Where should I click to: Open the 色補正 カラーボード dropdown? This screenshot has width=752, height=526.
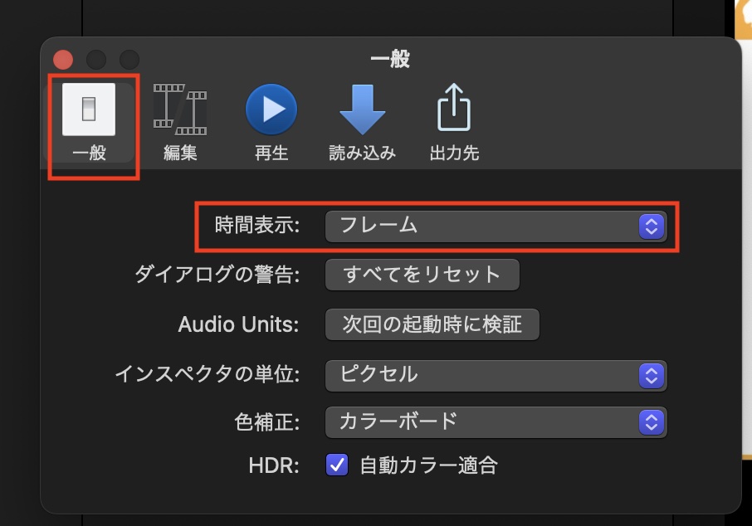(496, 422)
